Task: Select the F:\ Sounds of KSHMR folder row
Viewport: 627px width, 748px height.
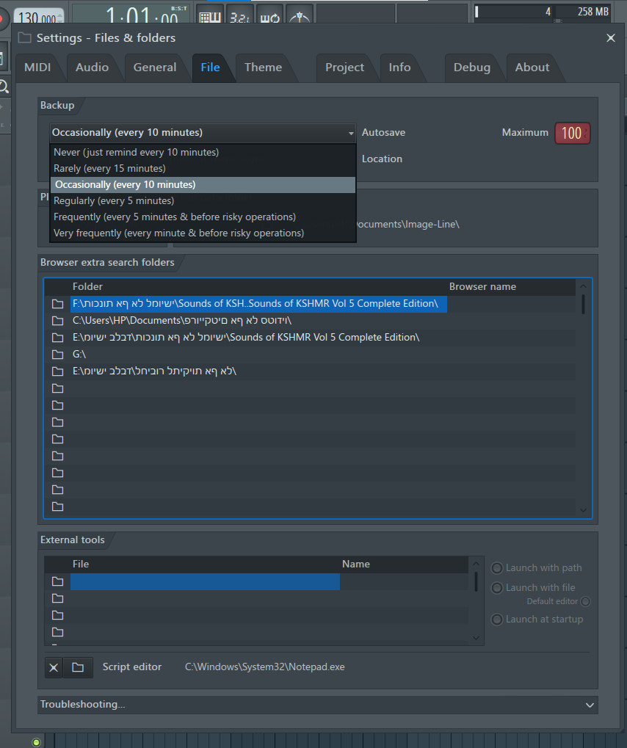Action: 257,304
